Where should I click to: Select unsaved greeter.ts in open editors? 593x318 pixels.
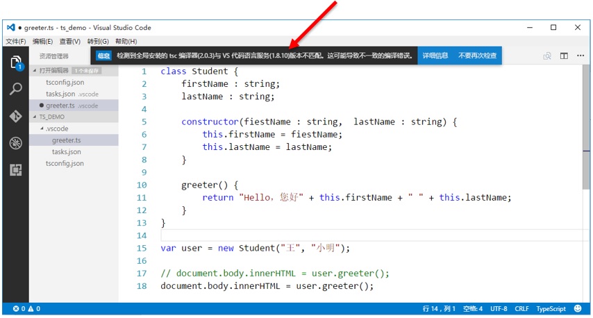click(74, 106)
